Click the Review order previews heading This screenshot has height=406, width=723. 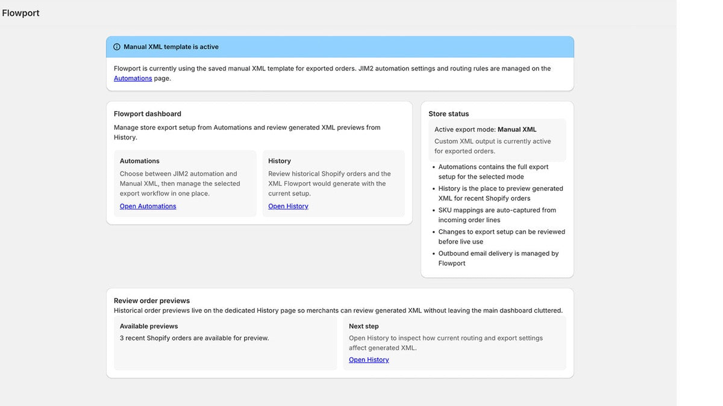coord(152,301)
